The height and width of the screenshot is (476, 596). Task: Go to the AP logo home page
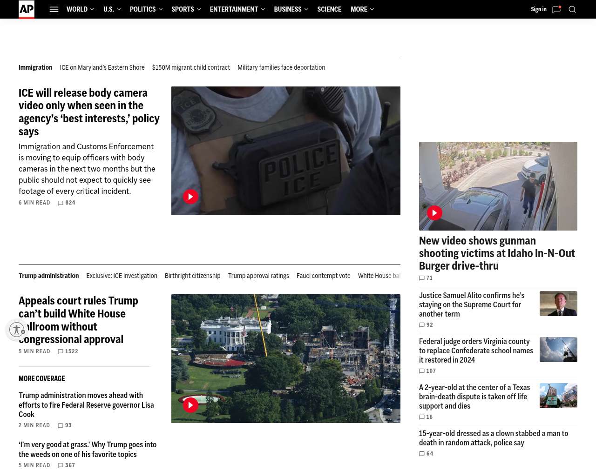(x=27, y=9)
